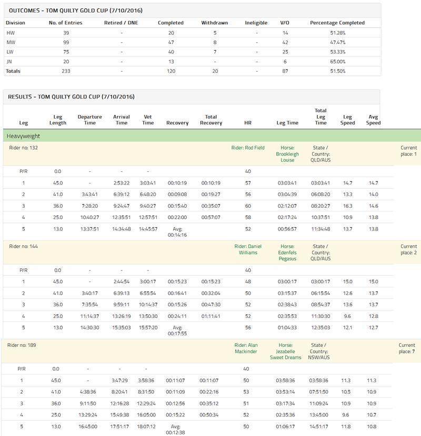
Task: Click the Current place: 7 label
Action: click(x=408, y=348)
